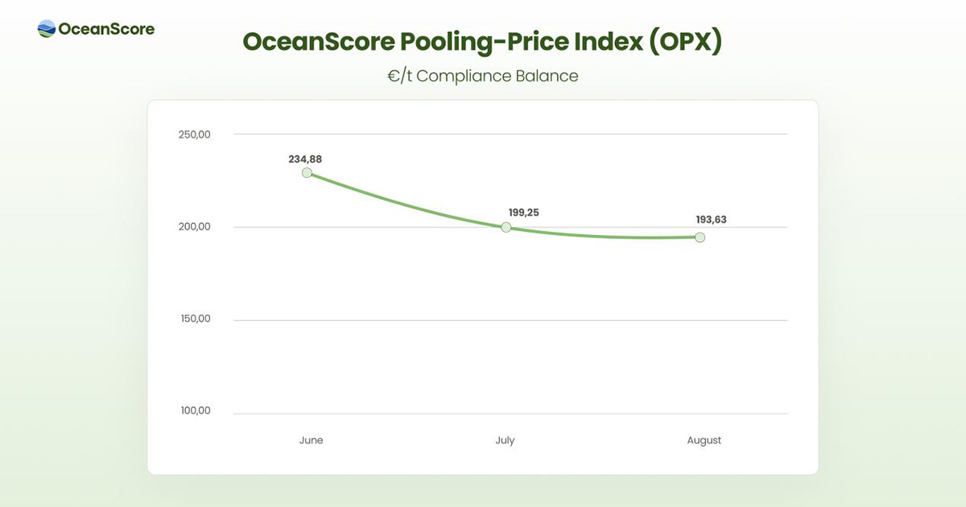
Task: Click the 234,88 value label
Action: pyautogui.click(x=305, y=159)
